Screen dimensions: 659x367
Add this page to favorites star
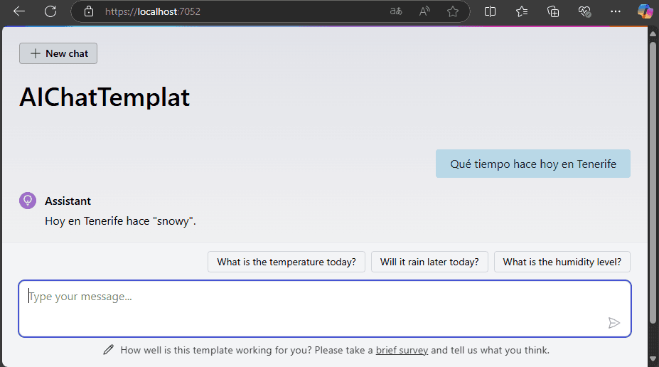(453, 11)
